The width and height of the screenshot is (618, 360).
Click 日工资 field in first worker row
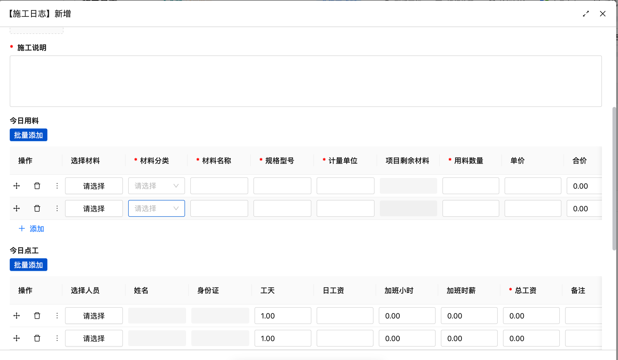pos(345,316)
